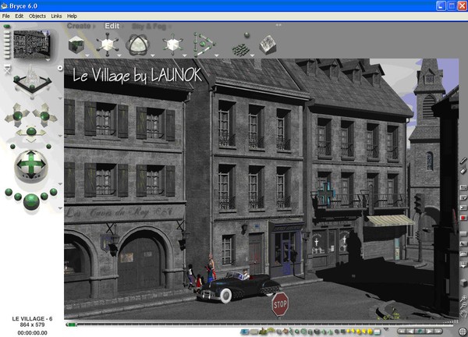Select the Reposition tool in Edit palette
Viewport: 468px width, 337px height.
click(172, 44)
